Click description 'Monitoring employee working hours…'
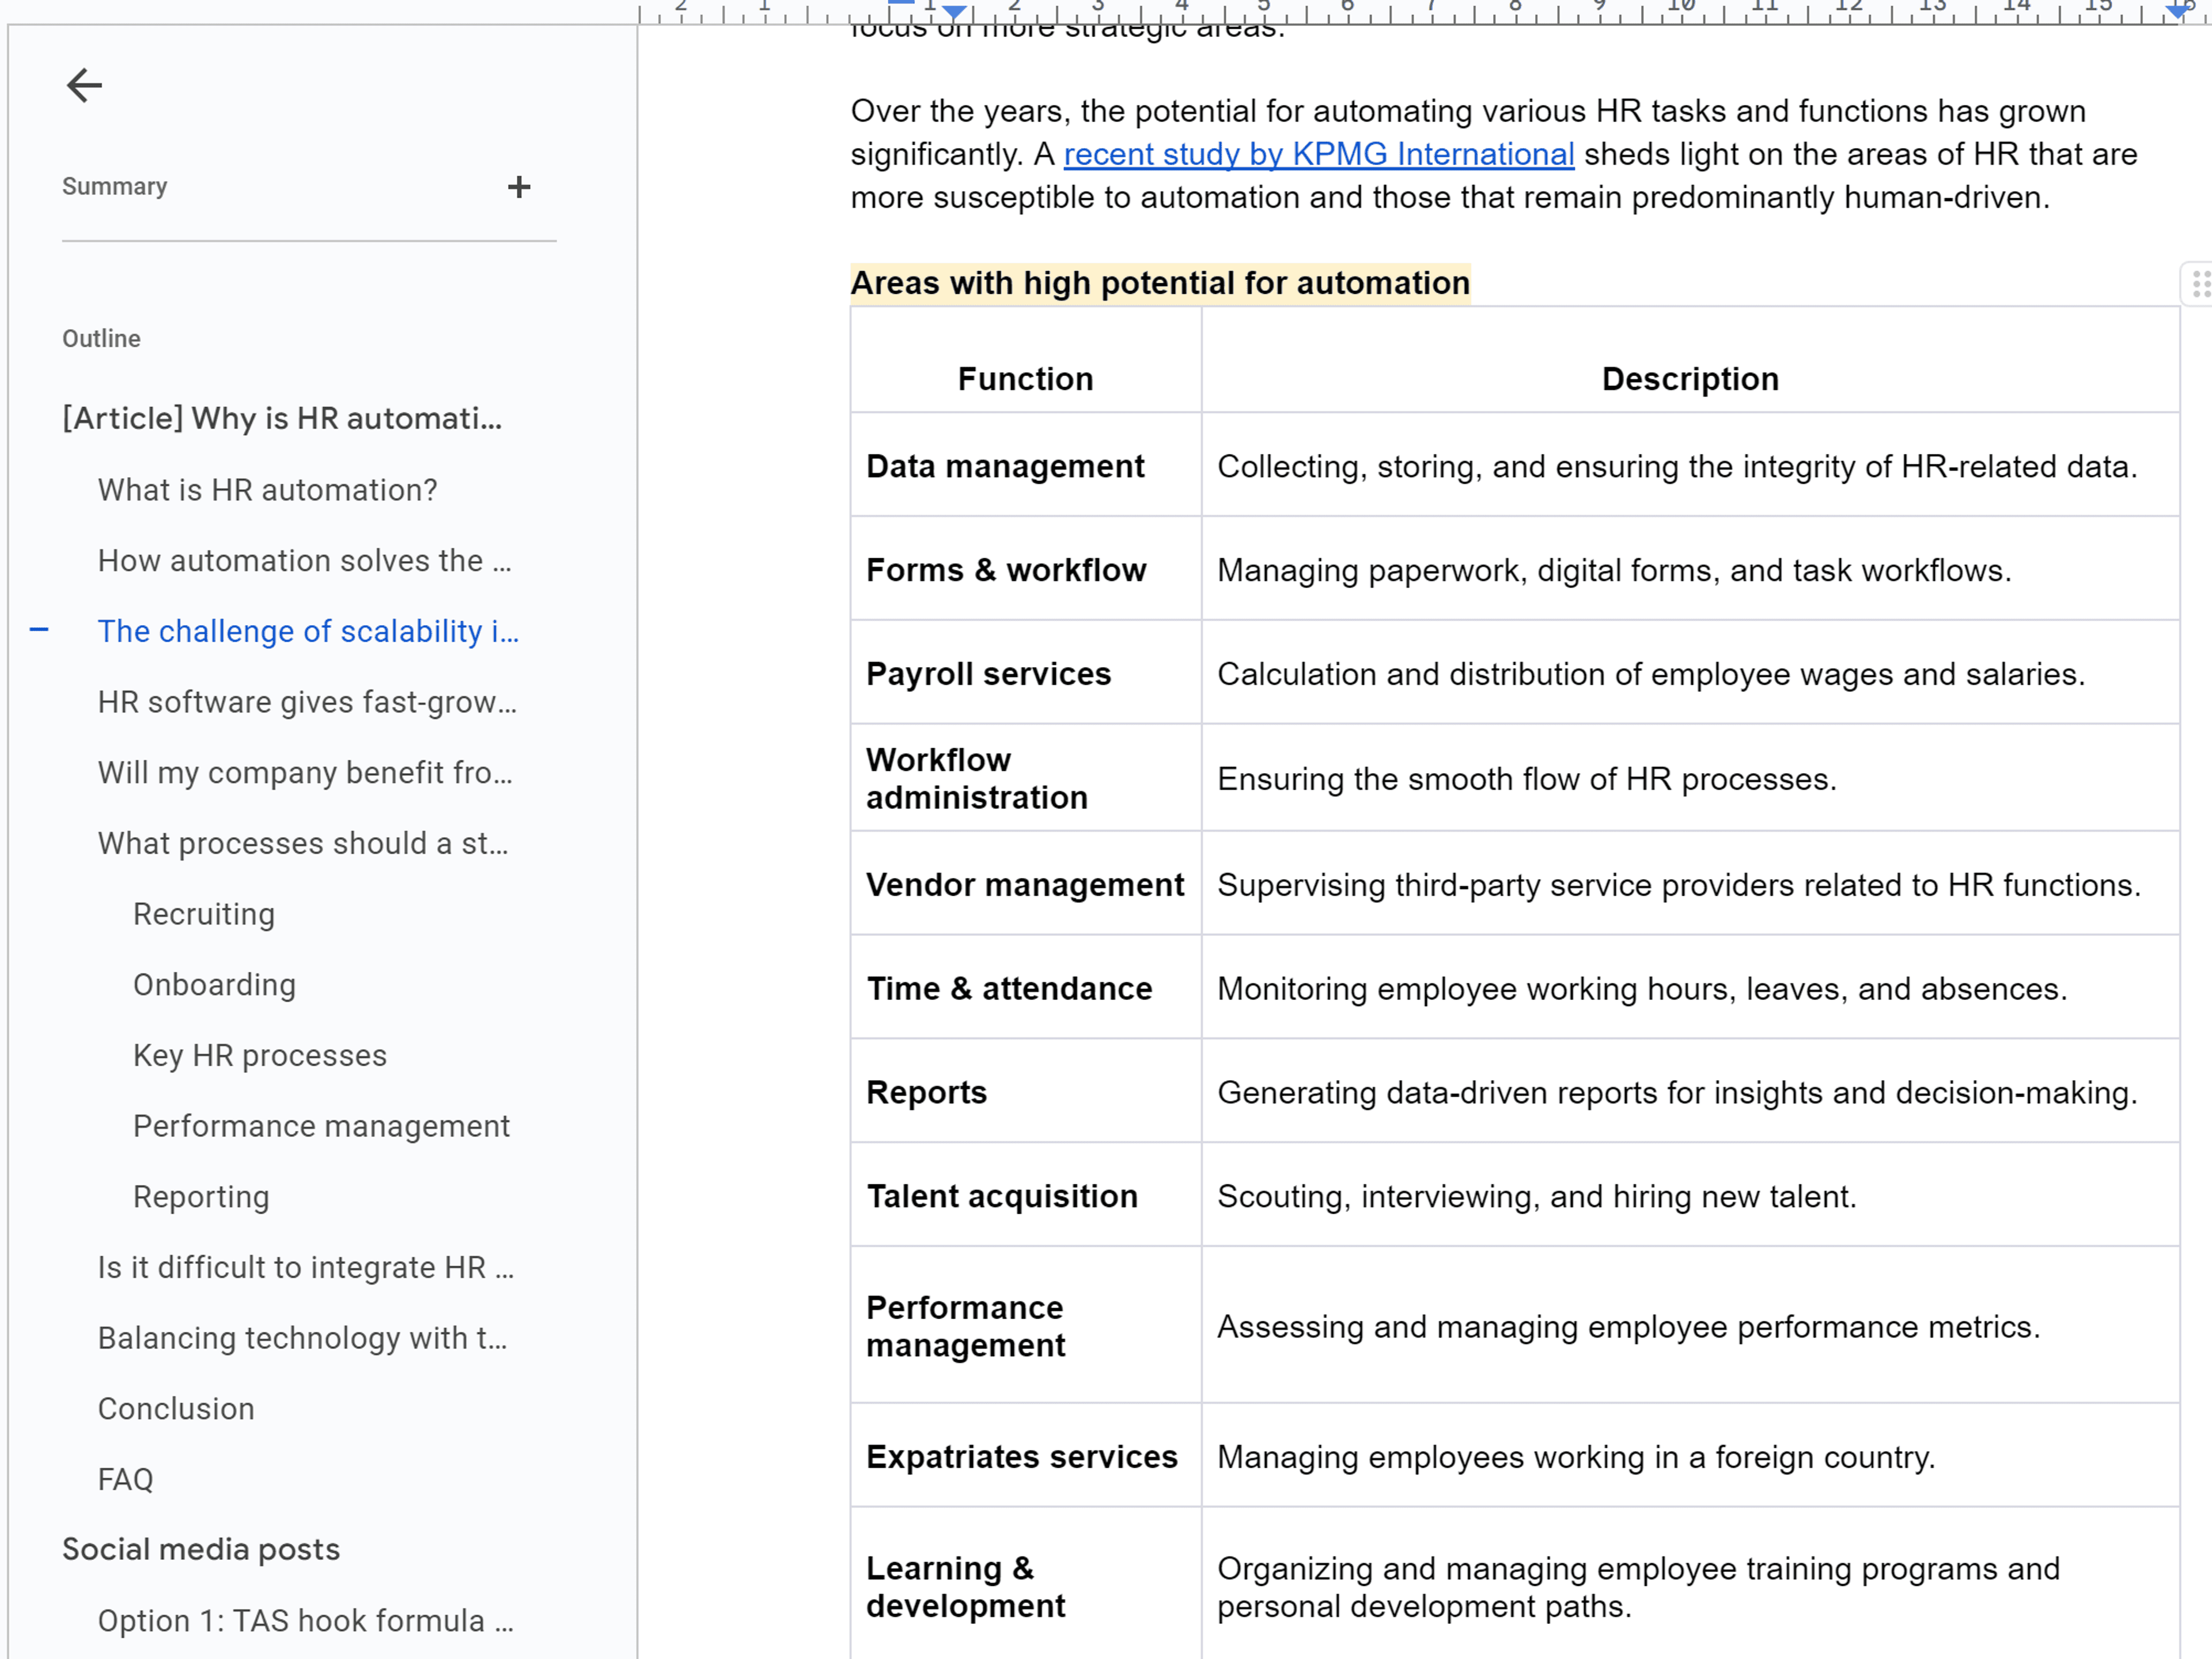This screenshot has width=2212, height=1659. [x=1642, y=989]
